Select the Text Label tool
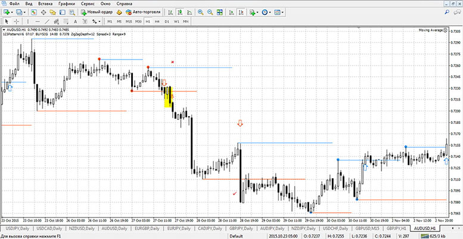This screenshot has height=239, width=463. [x=85, y=21]
